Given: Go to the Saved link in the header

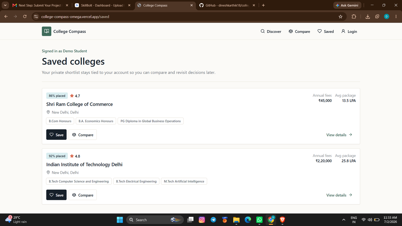Looking at the screenshot, I should click(x=326, y=31).
